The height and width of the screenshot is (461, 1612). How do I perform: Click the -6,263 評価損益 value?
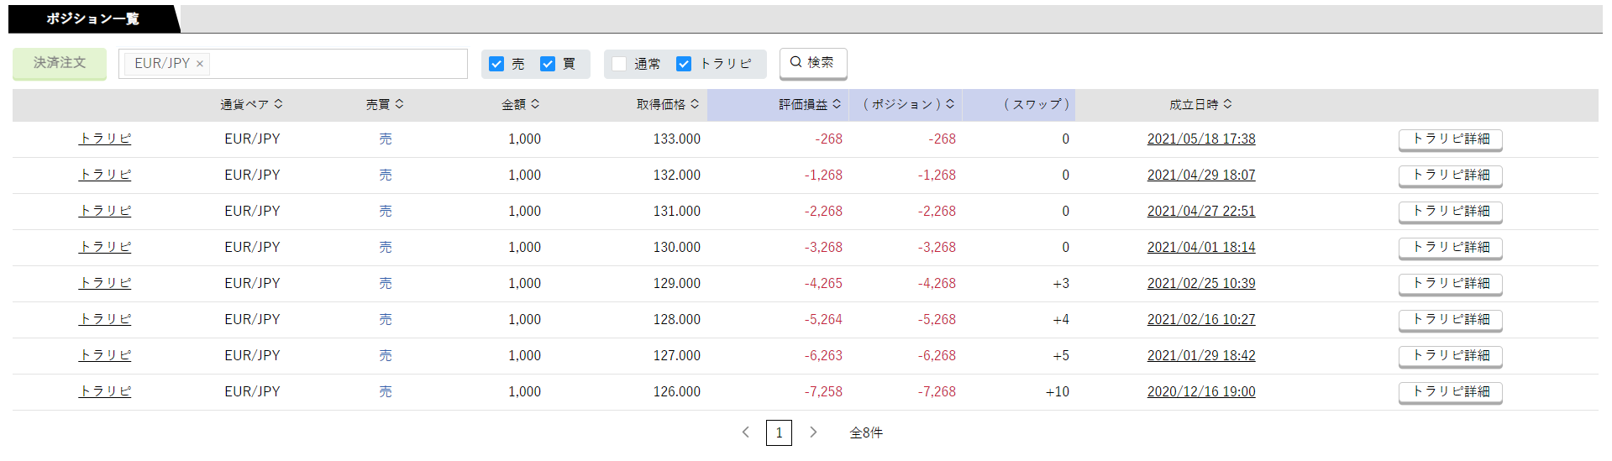tap(823, 355)
